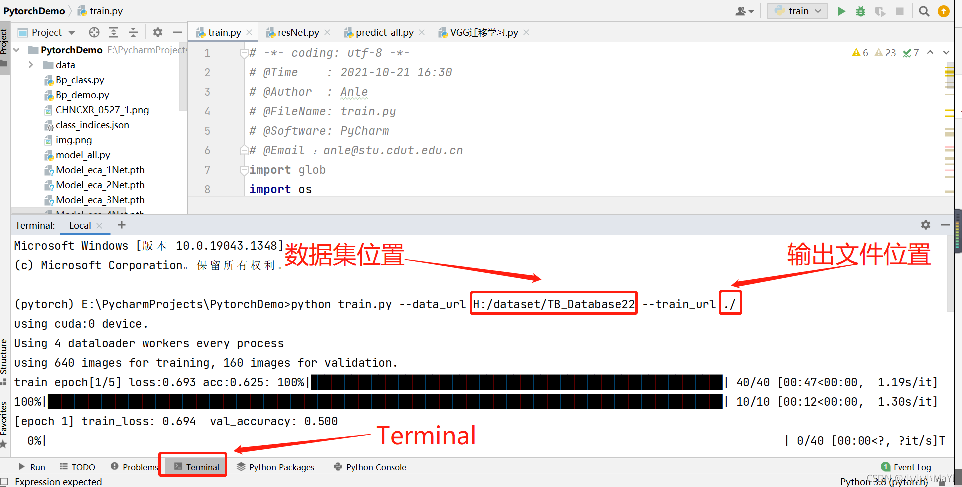Collapse the PytorchDemo root folder

(16, 50)
